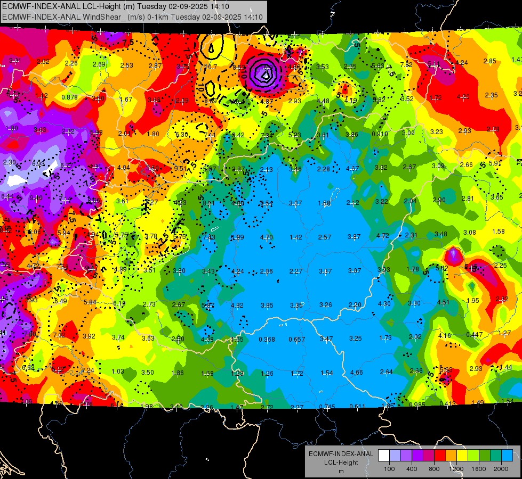Click the wind shear value 0.368
The width and height of the screenshot is (522, 479).
[267, 340]
